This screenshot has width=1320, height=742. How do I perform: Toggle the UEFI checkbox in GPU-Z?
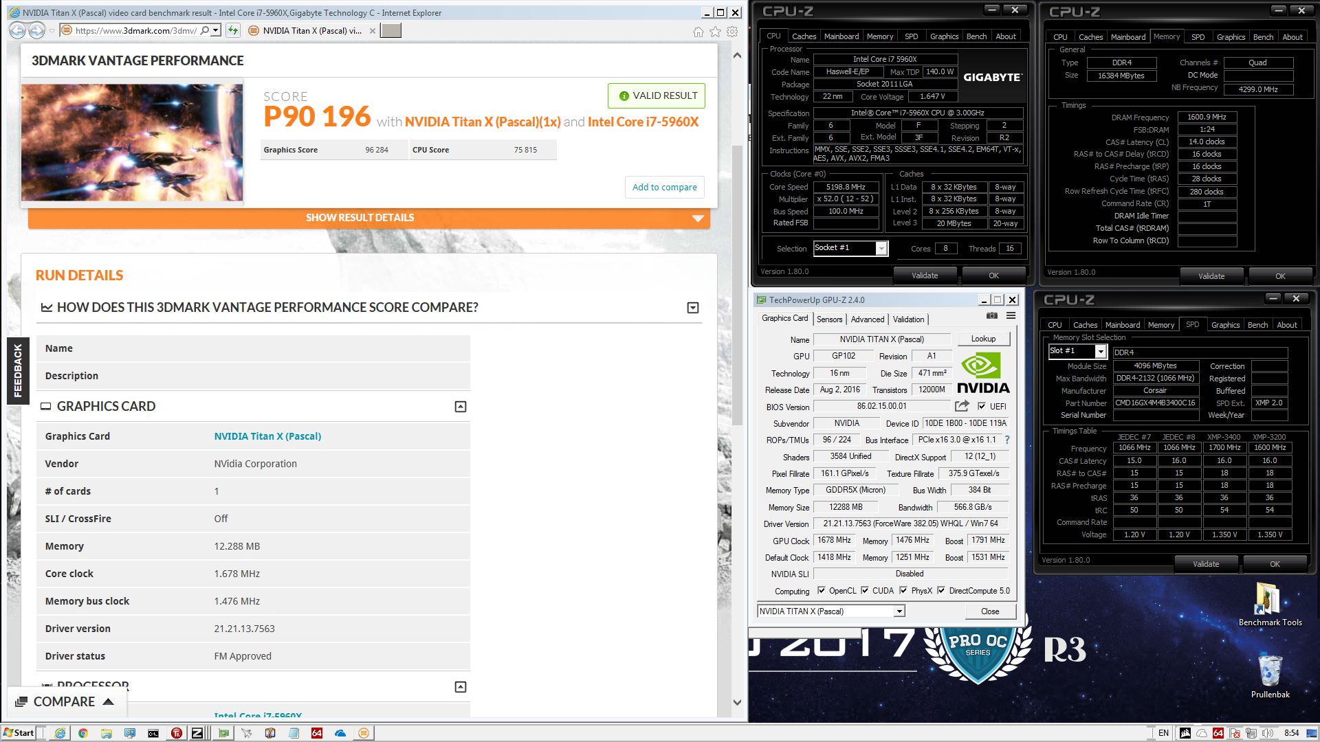pos(982,406)
